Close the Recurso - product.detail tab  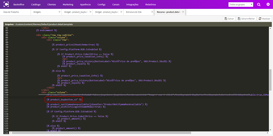click(183, 12)
